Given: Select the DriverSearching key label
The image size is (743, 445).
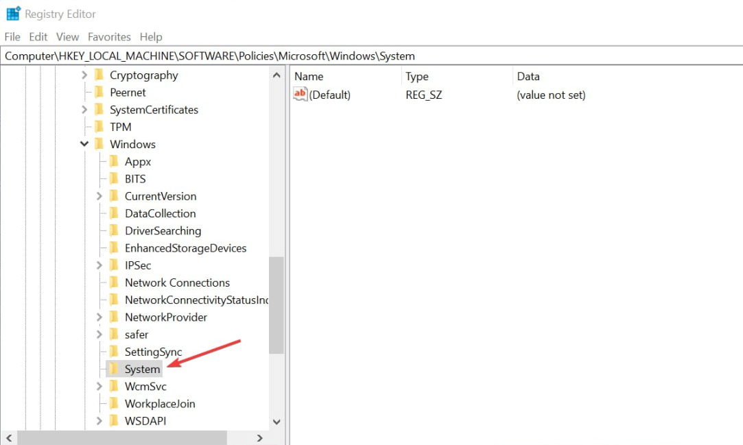Looking at the screenshot, I should click(x=163, y=231).
